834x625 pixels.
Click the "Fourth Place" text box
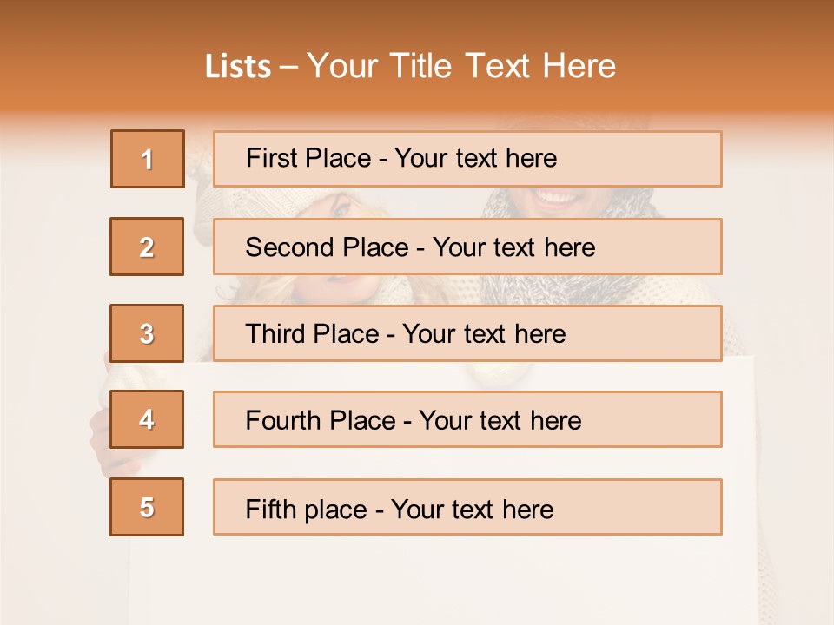467,419
